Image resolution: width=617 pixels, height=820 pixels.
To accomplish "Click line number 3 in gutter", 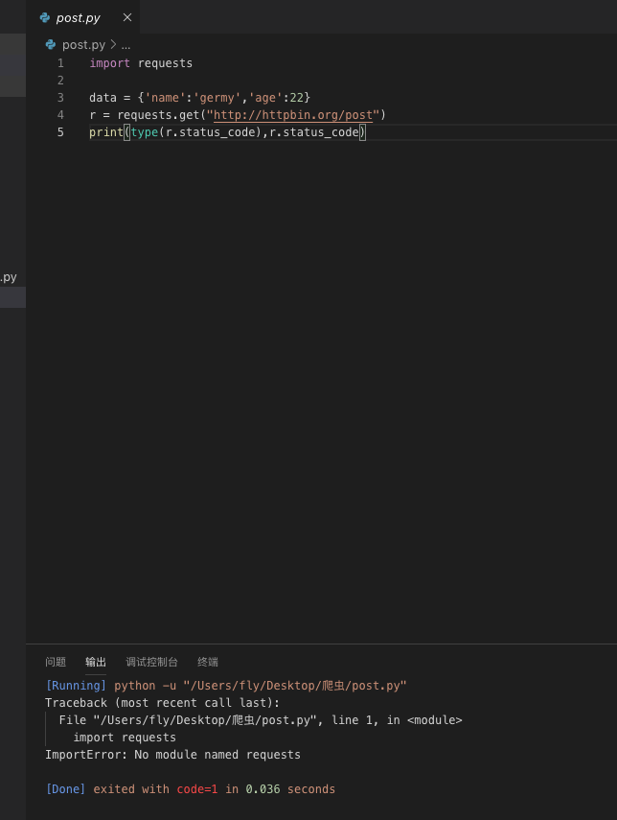I will (60, 98).
